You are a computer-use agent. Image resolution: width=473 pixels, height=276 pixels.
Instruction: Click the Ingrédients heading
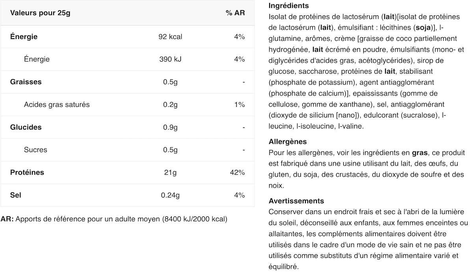[289, 6]
